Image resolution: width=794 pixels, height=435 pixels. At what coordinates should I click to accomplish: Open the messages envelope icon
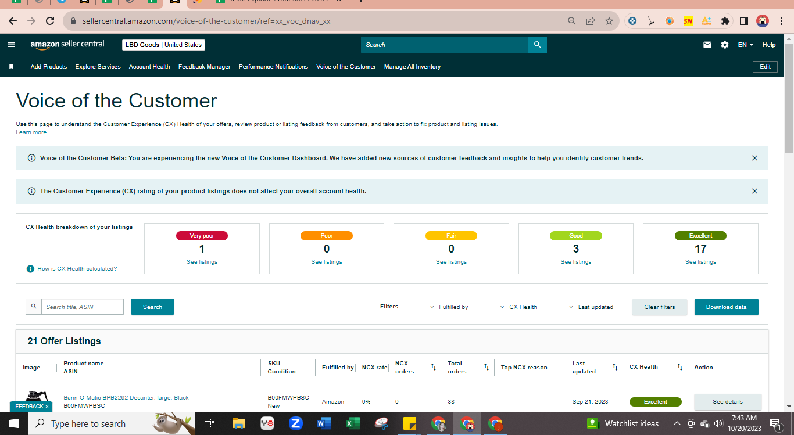[x=707, y=45]
